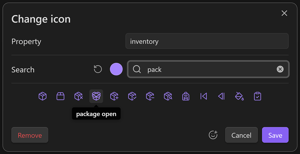Click the red Remove button
The height and width of the screenshot is (154, 300).
pos(30,135)
